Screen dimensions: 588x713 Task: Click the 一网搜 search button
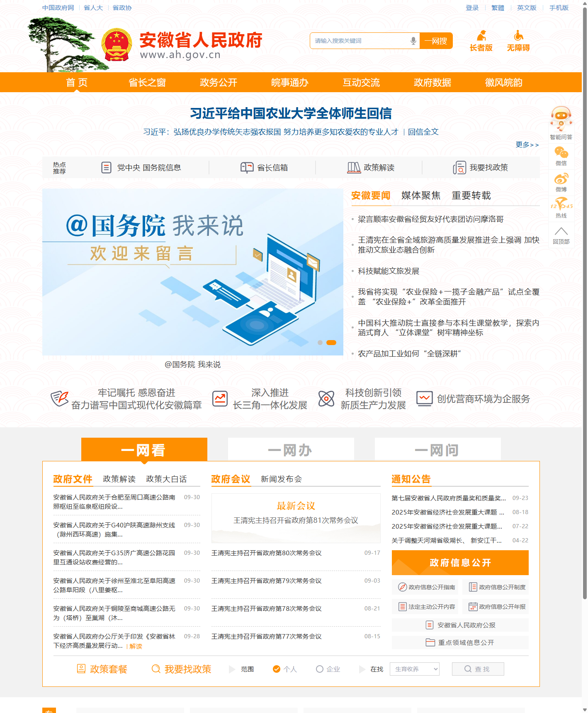pyautogui.click(x=436, y=41)
